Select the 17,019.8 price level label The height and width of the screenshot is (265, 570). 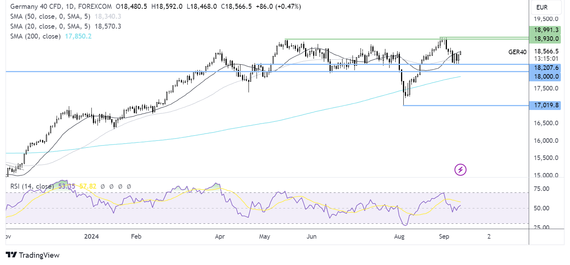tap(545, 105)
